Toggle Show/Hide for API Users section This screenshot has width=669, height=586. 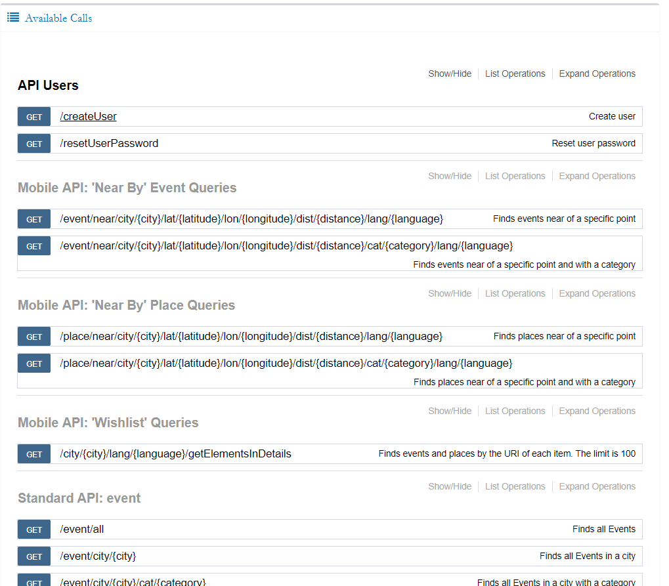click(x=450, y=74)
